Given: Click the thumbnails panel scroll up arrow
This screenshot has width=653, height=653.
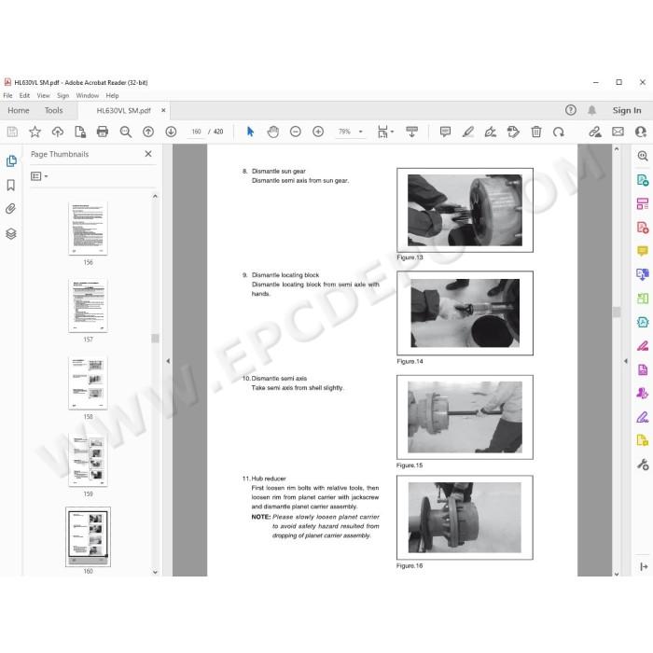Looking at the screenshot, I should tap(156, 196).
